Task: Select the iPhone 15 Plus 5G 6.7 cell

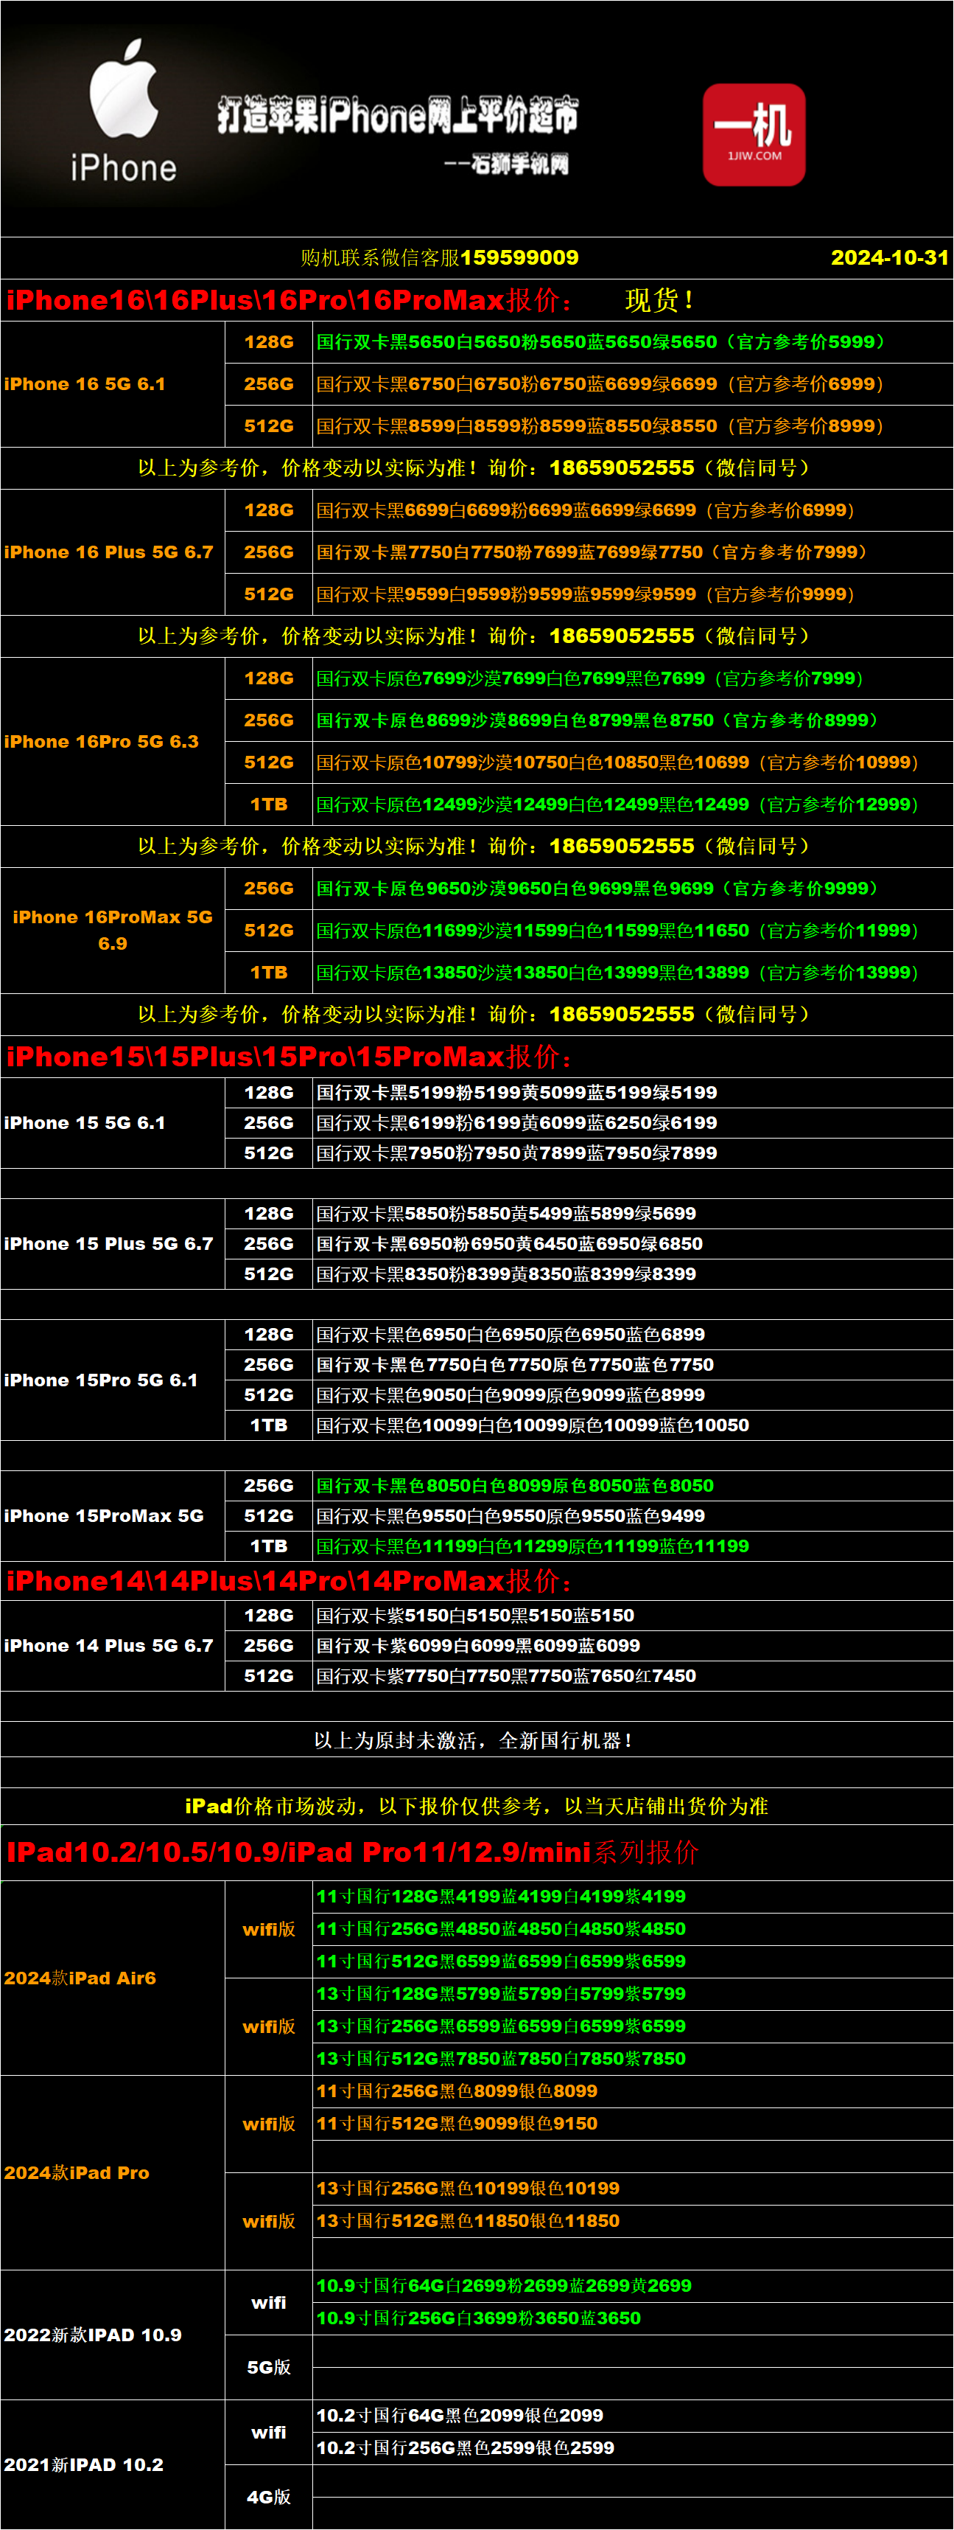Action: tap(113, 1243)
